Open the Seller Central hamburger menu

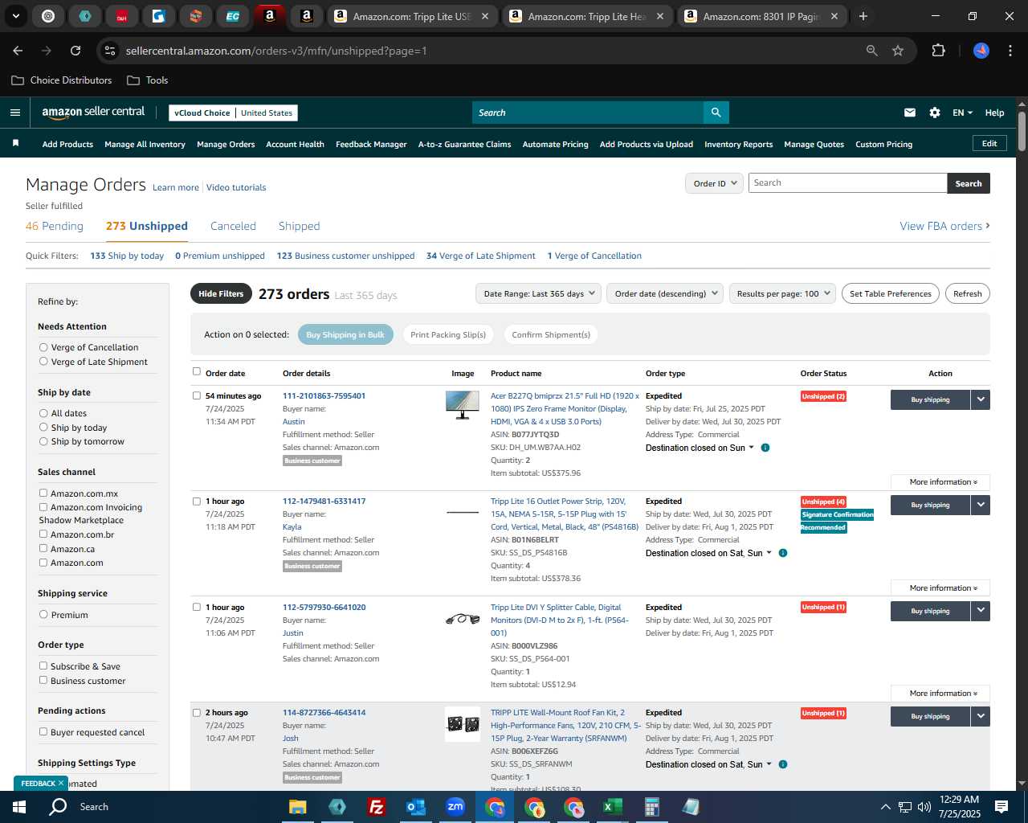(14, 113)
